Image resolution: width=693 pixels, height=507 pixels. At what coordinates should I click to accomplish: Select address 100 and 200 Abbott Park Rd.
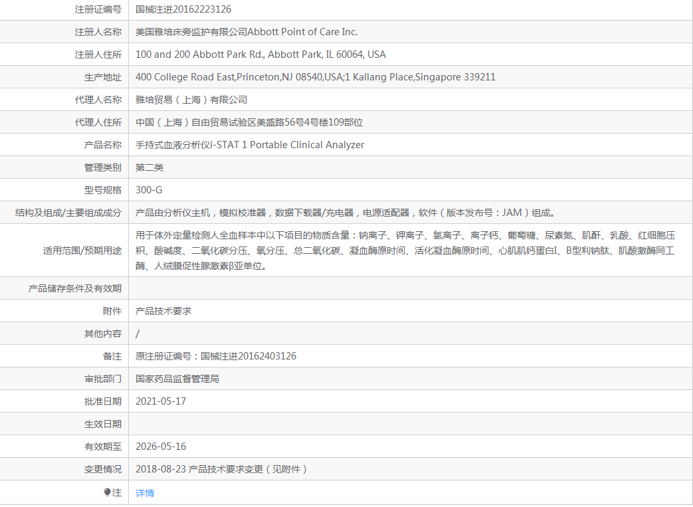point(200,54)
